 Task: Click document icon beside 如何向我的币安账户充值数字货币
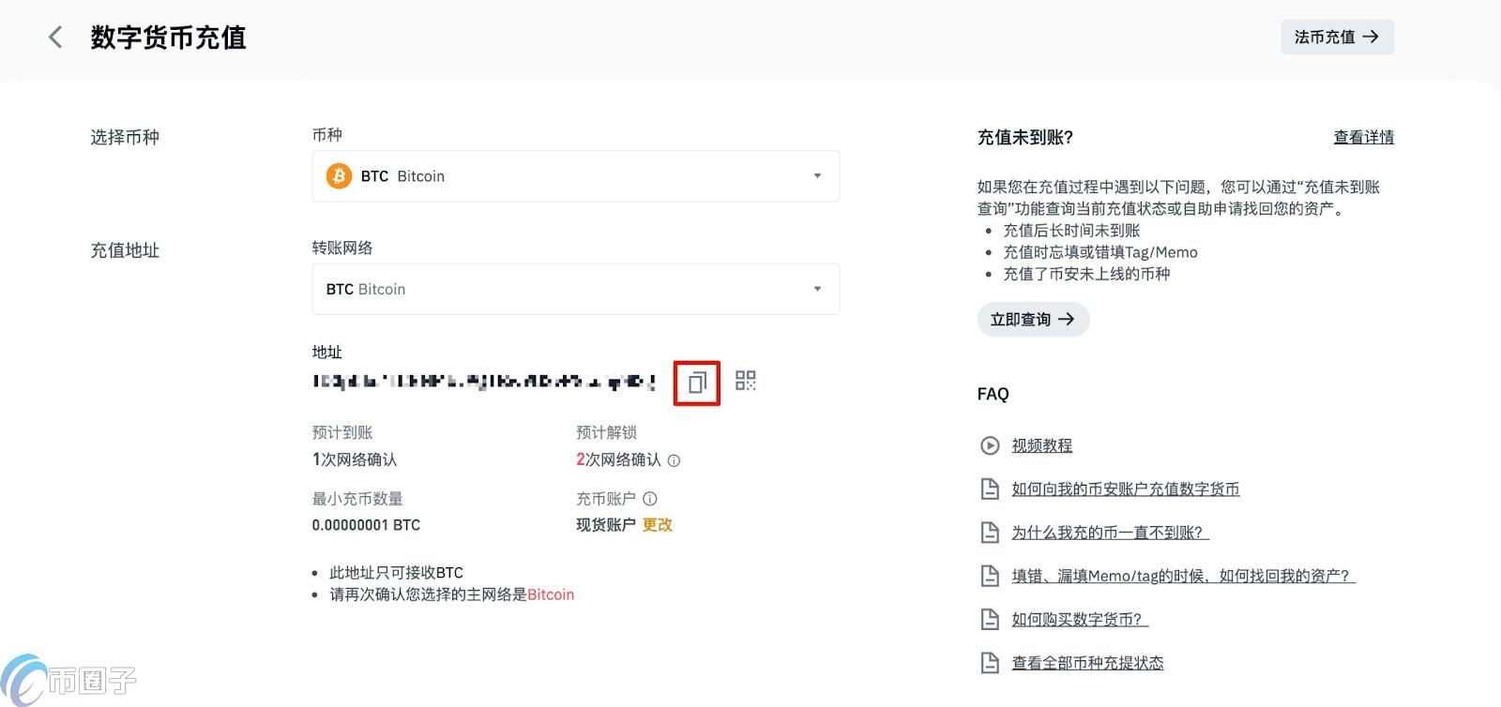990,489
